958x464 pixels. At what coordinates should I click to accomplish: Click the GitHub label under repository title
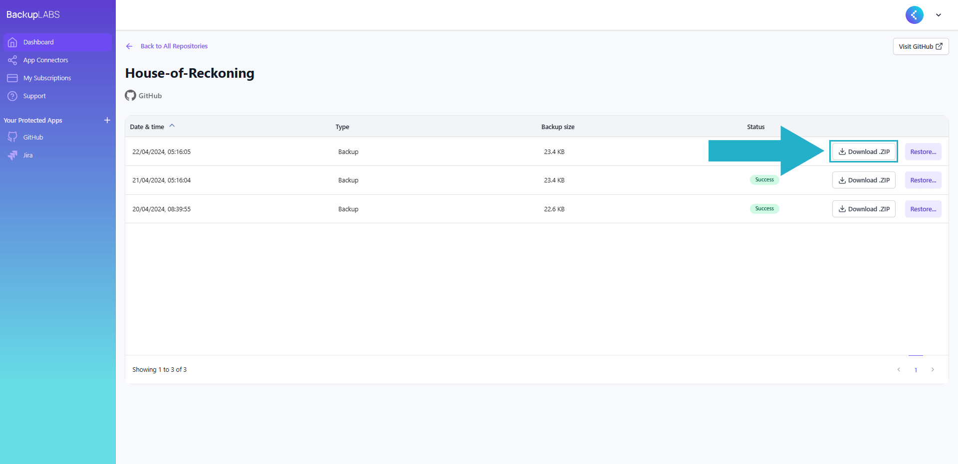click(x=150, y=96)
